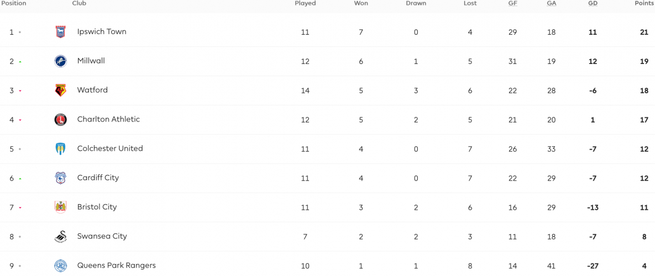Click the Ipswich Town club crest
655x276 pixels.
coord(61,31)
